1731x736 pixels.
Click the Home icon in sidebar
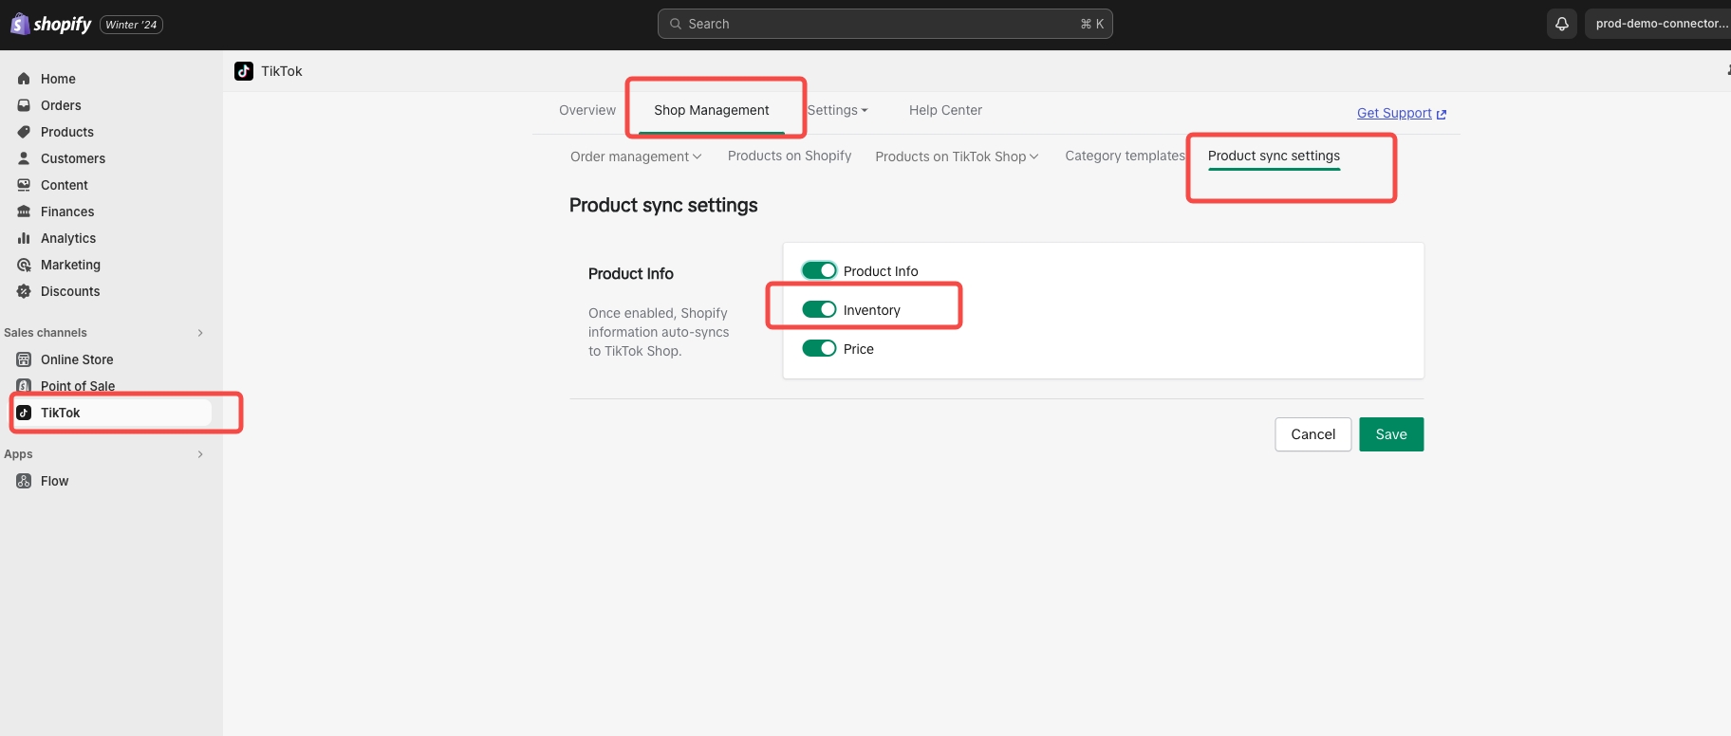(x=24, y=79)
